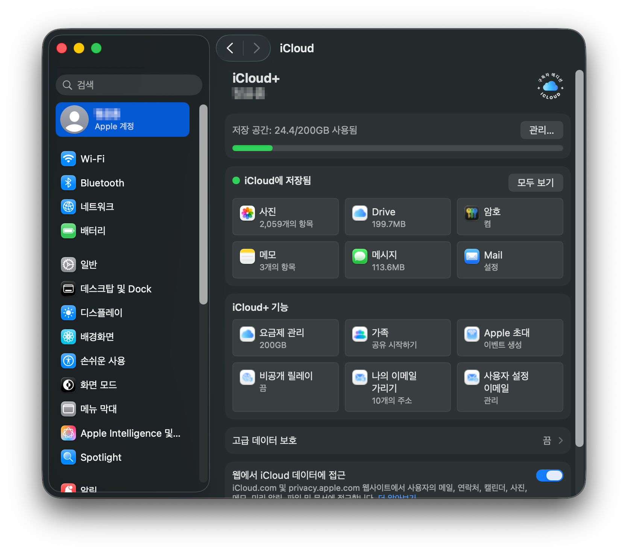Open 메뉴 막대 menu bar icon
The width and height of the screenshot is (628, 554).
pos(68,409)
